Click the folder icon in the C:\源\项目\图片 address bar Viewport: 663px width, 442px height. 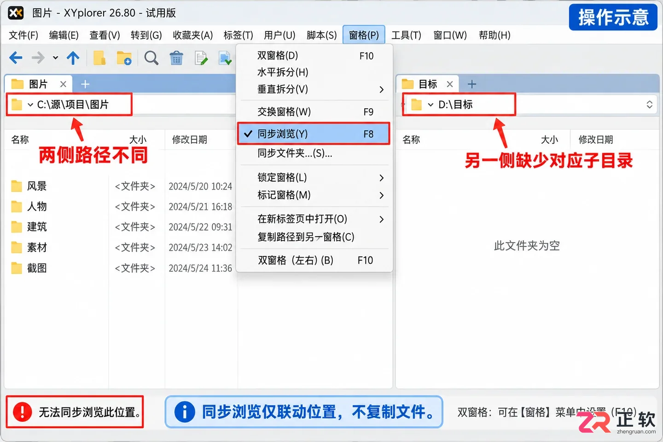(17, 105)
